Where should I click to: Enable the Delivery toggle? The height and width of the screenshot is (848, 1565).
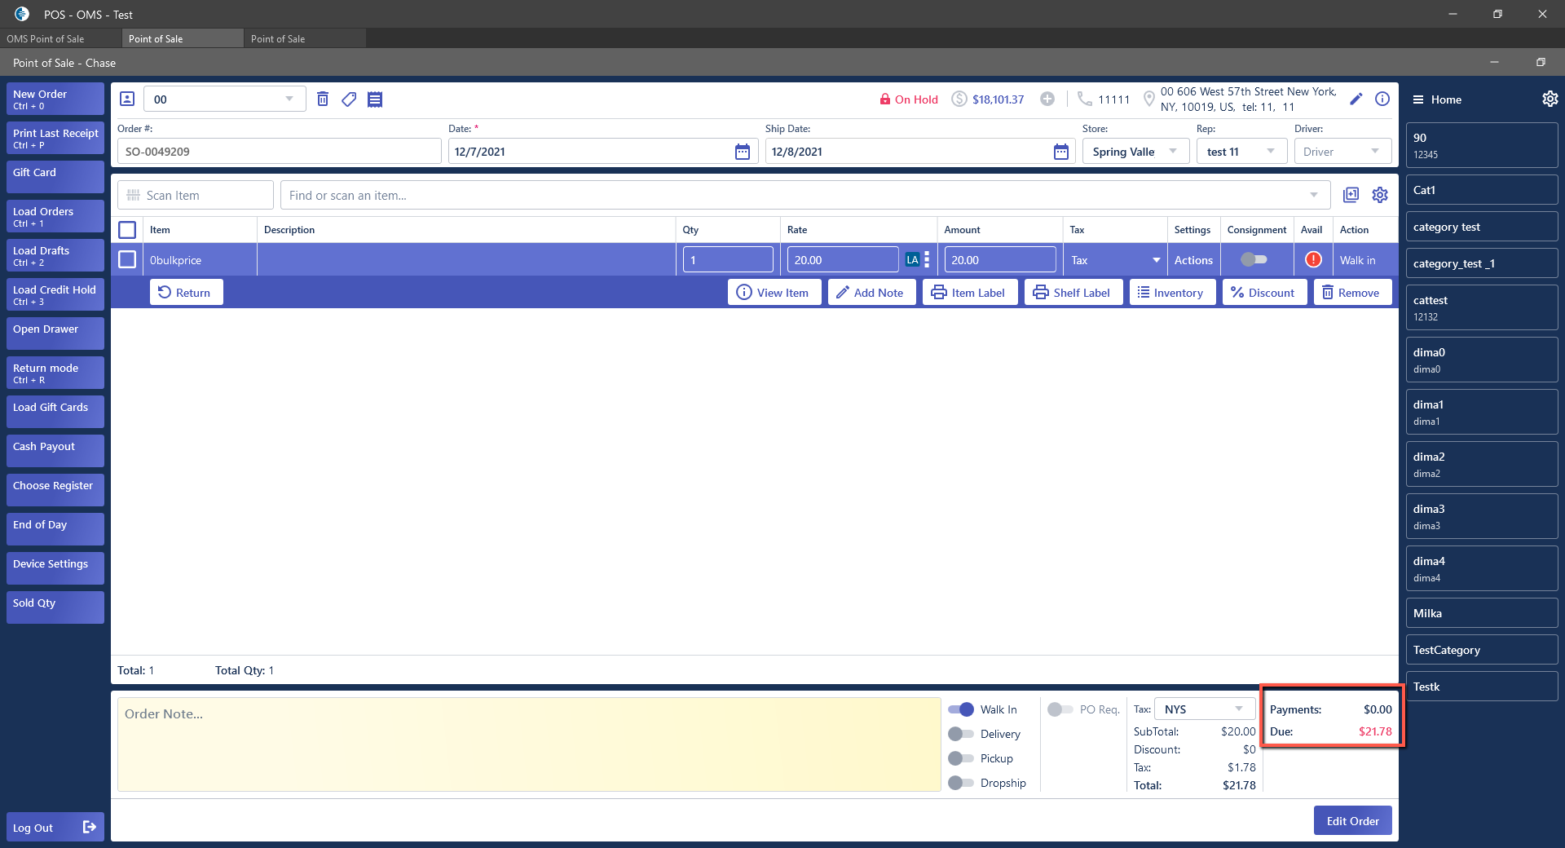[961, 734]
